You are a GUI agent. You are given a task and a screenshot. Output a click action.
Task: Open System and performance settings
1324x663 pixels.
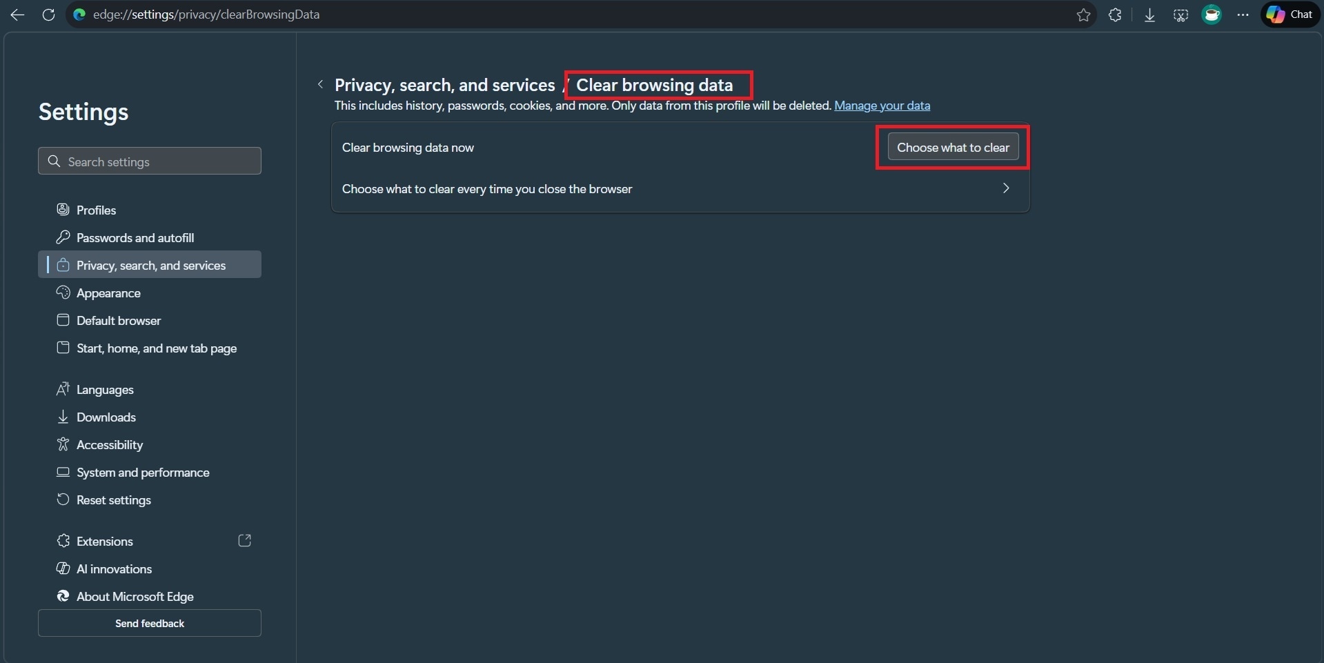coord(143,472)
